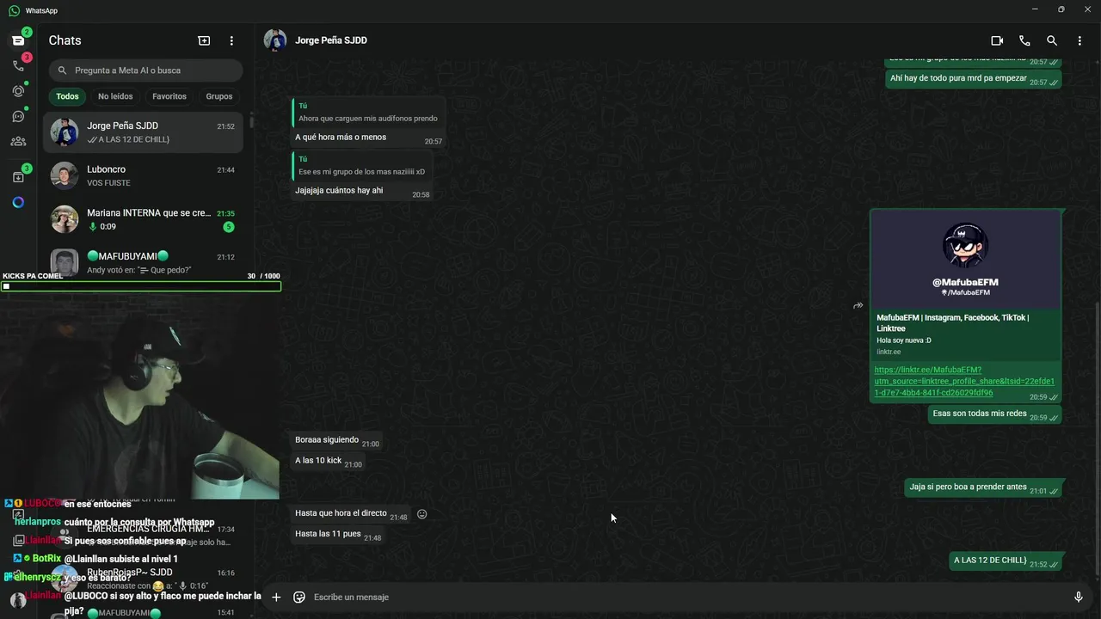Search within this conversation
Screen dimensions: 1101x619
(x=1052, y=40)
